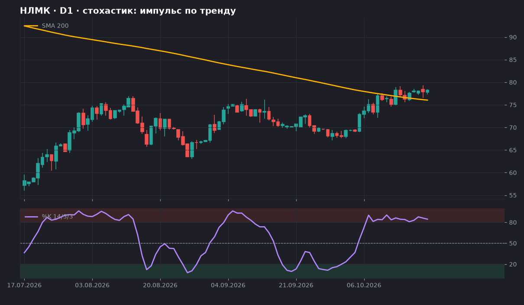Click the price axis label 80 beside the candlestick chart

click(x=513, y=82)
